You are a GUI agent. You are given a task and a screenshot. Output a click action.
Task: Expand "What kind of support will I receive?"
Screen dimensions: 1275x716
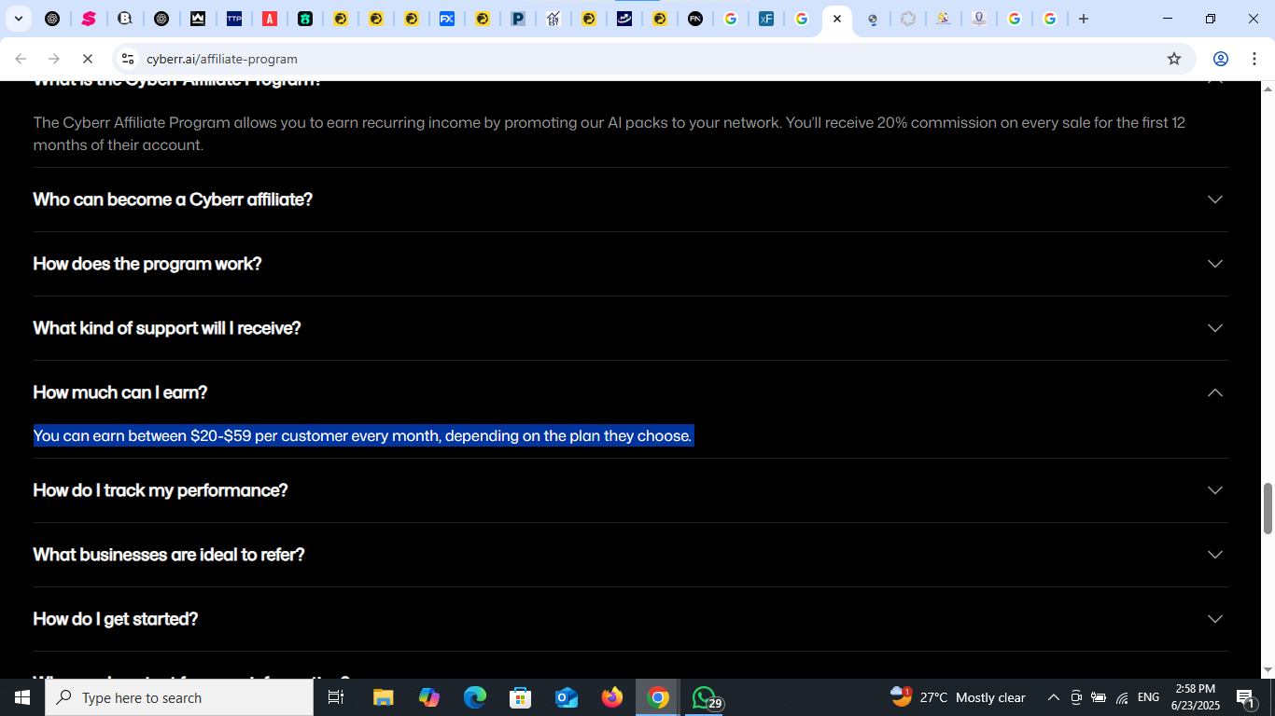(630, 328)
